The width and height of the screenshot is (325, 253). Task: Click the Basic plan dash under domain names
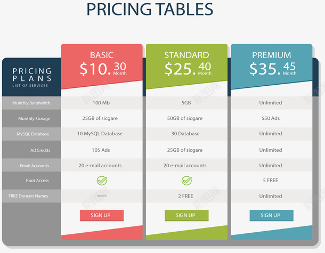[x=101, y=196]
